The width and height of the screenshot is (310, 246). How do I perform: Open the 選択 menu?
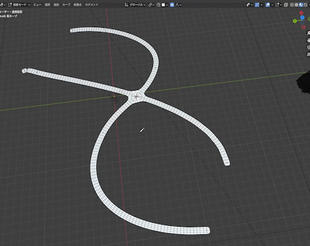[x=47, y=5]
